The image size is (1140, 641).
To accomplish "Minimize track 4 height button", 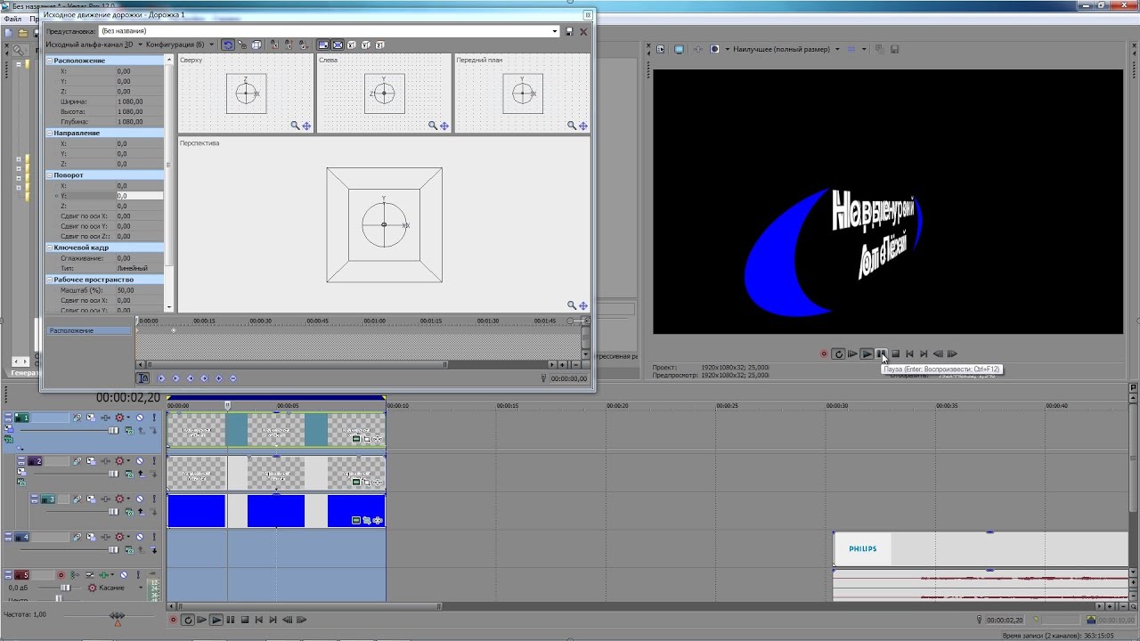I will tap(8, 534).
